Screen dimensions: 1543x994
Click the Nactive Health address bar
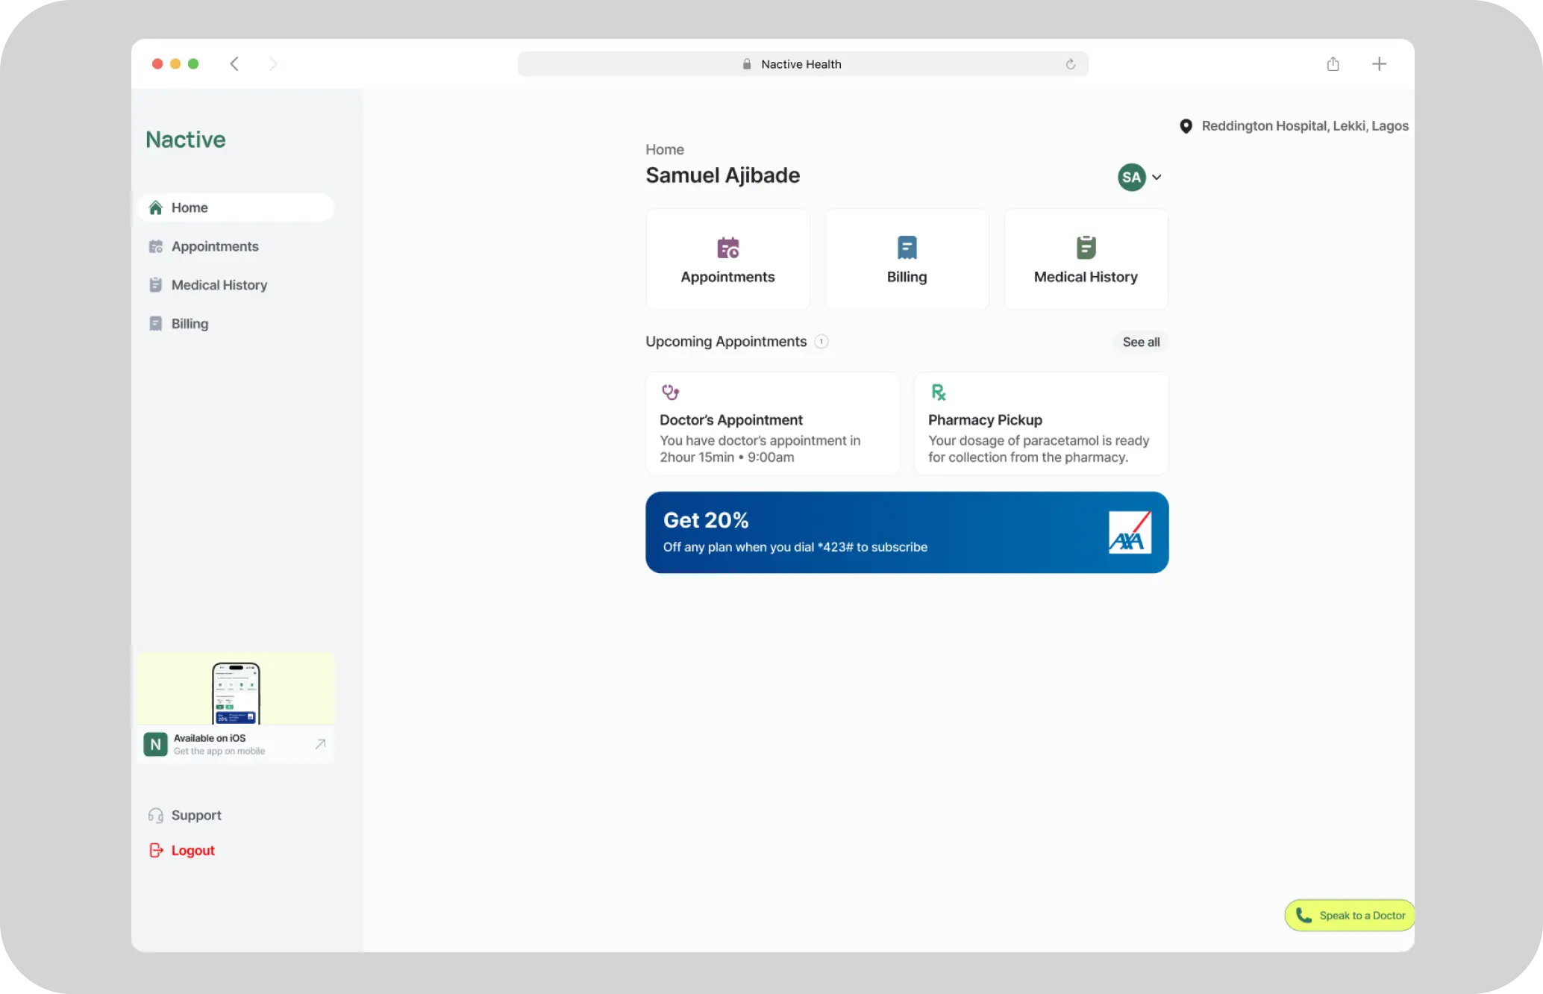click(803, 64)
